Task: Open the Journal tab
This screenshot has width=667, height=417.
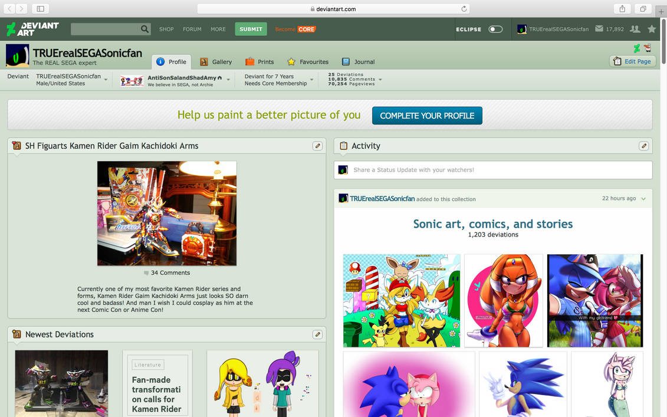Action: point(358,62)
